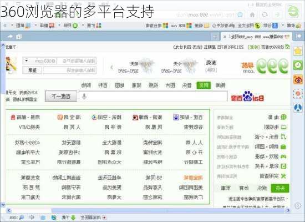Screen dimensions: 305x222
Task: Open the 网址大全 bookmark
Action: coord(250,26)
